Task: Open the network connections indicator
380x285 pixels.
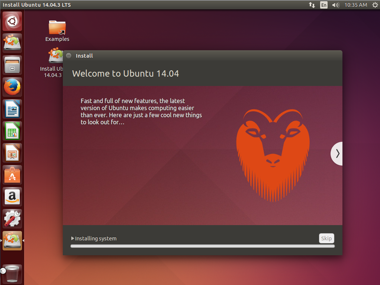Action: [x=312, y=5]
